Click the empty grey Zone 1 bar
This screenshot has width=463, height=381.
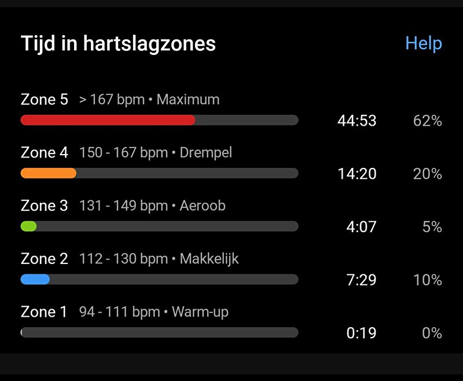pyautogui.click(x=160, y=332)
